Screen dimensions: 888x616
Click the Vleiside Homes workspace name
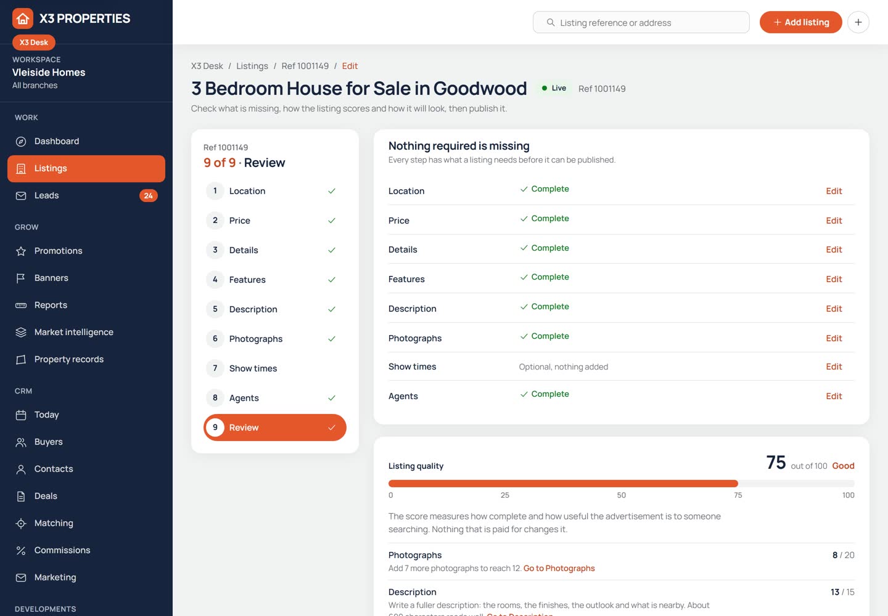pos(49,72)
